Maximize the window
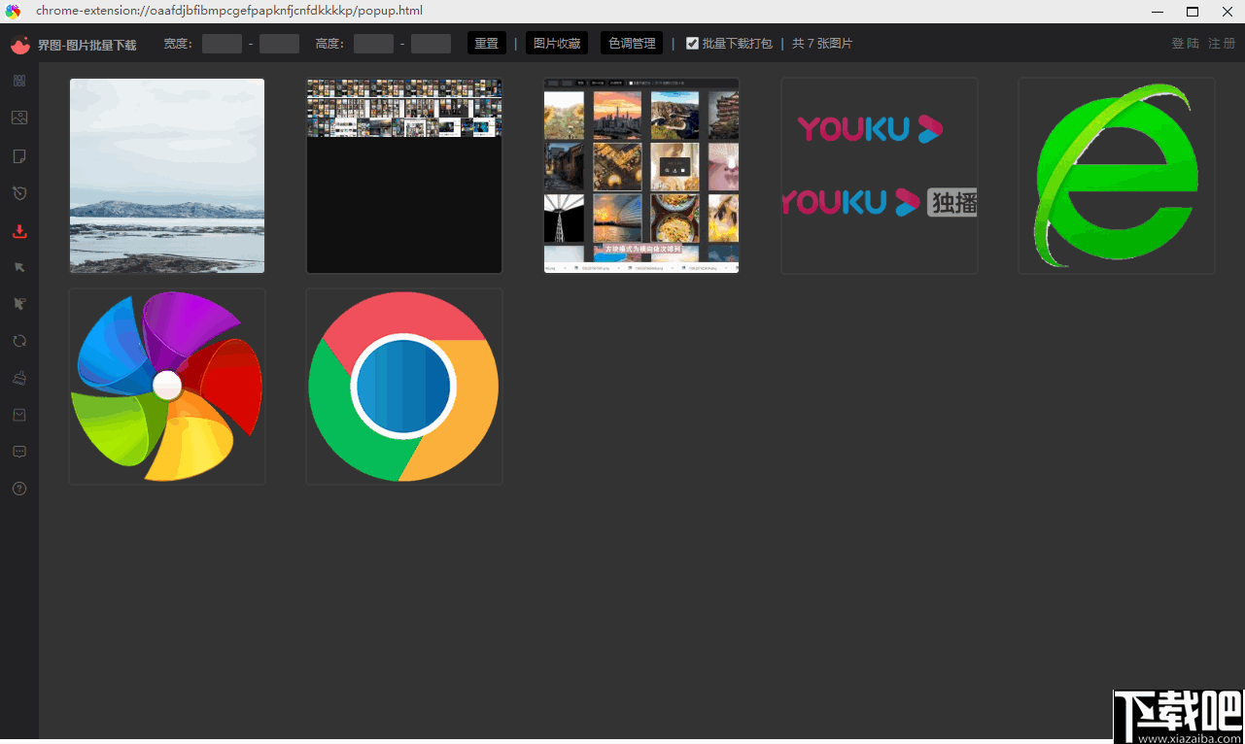Viewport: 1245px width, 744px height. tap(1193, 12)
